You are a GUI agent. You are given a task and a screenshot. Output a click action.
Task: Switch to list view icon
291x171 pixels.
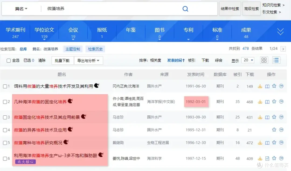pyautogui.click(x=276, y=60)
